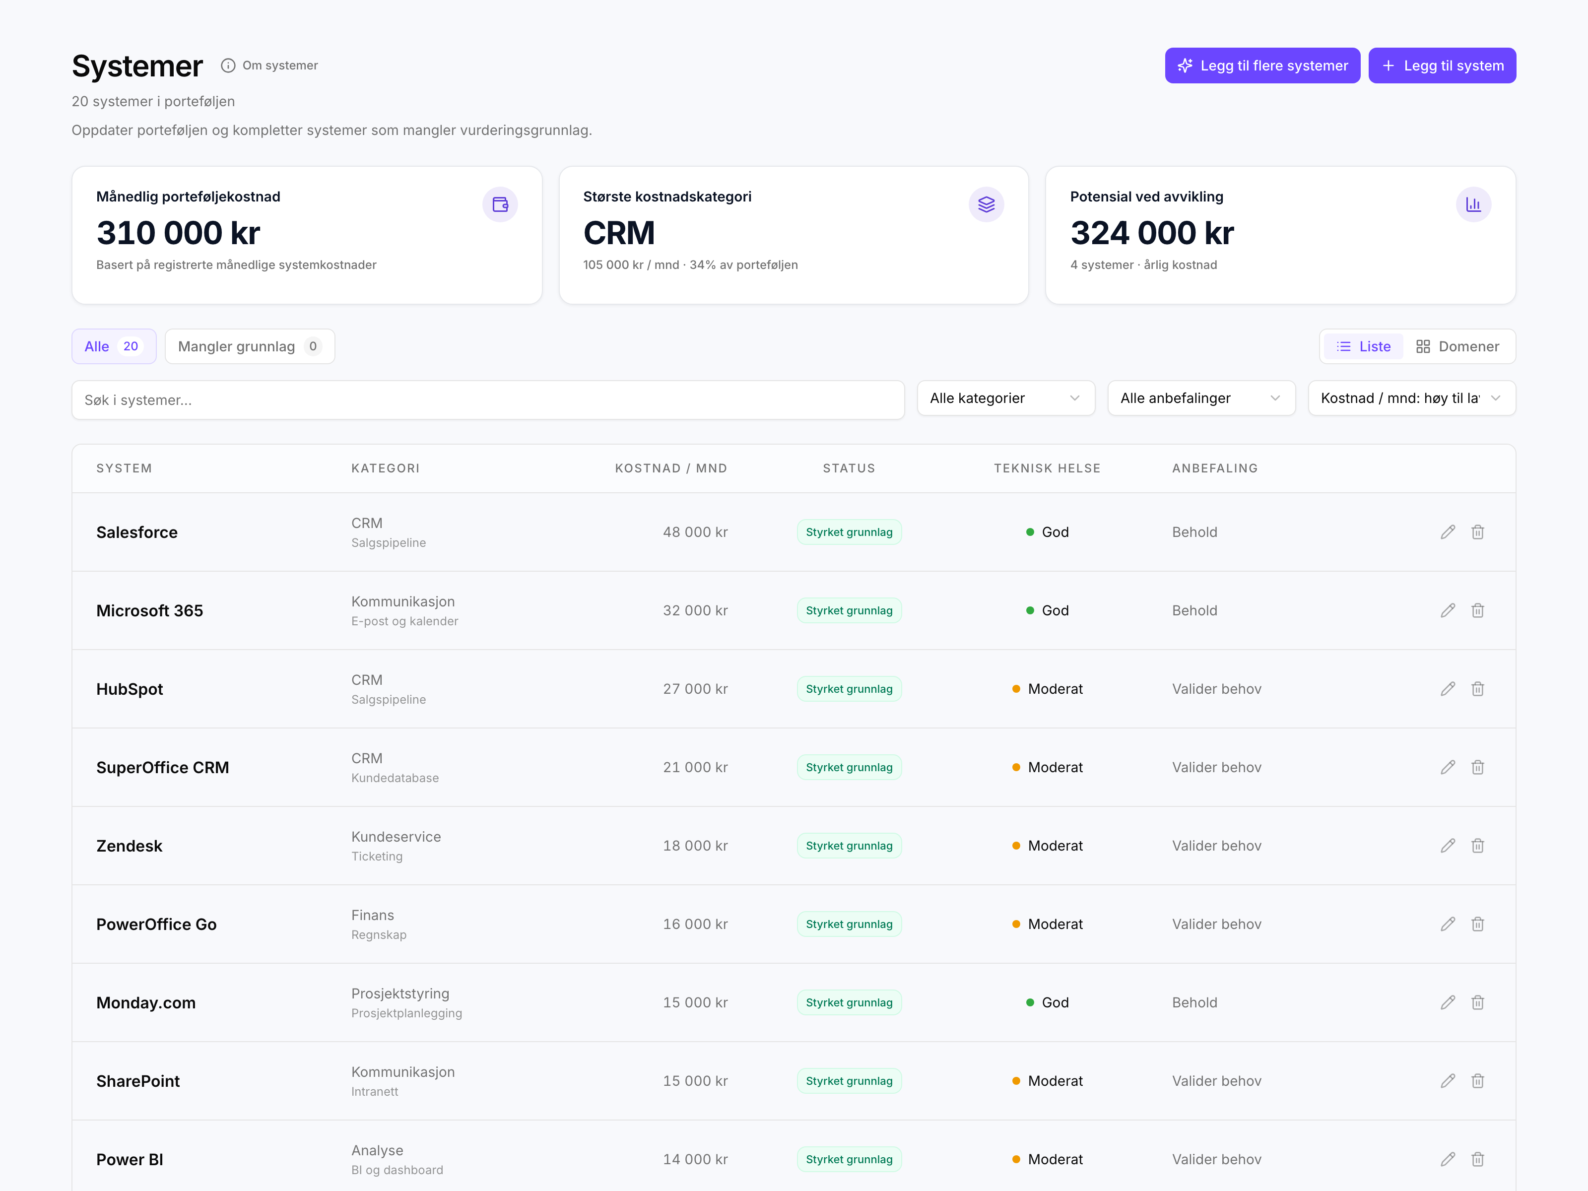Screen dimensions: 1588x1191
Task: Open the SuperOffice CRM system name
Action: (163, 767)
